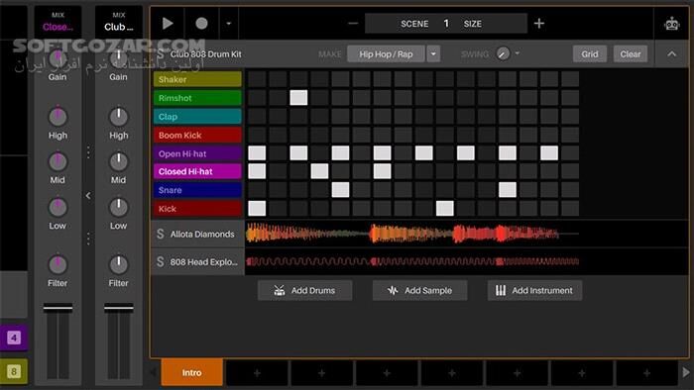Viewport: 694px width, 390px height.
Task: Adjust the Club mixer Gain knob
Action: pyautogui.click(x=118, y=58)
